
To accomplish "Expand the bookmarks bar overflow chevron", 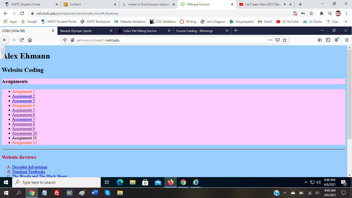I will coord(346,22).
